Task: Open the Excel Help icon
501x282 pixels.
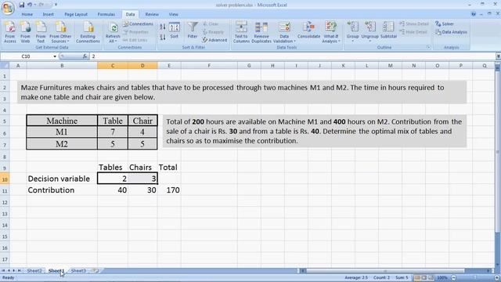Action: click(473, 14)
